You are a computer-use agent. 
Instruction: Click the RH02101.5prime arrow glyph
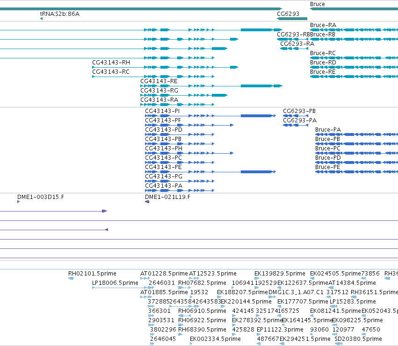(x=71, y=278)
